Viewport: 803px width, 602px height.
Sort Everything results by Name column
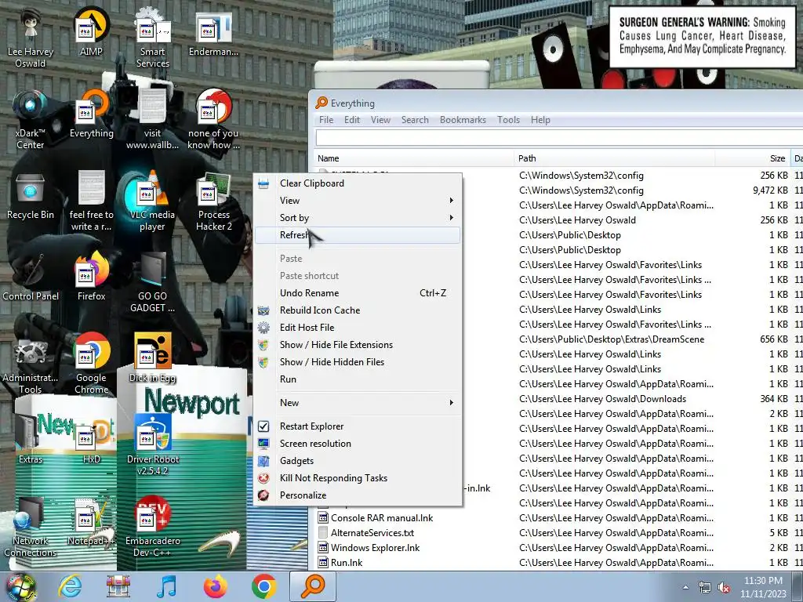(x=414, y=158)
